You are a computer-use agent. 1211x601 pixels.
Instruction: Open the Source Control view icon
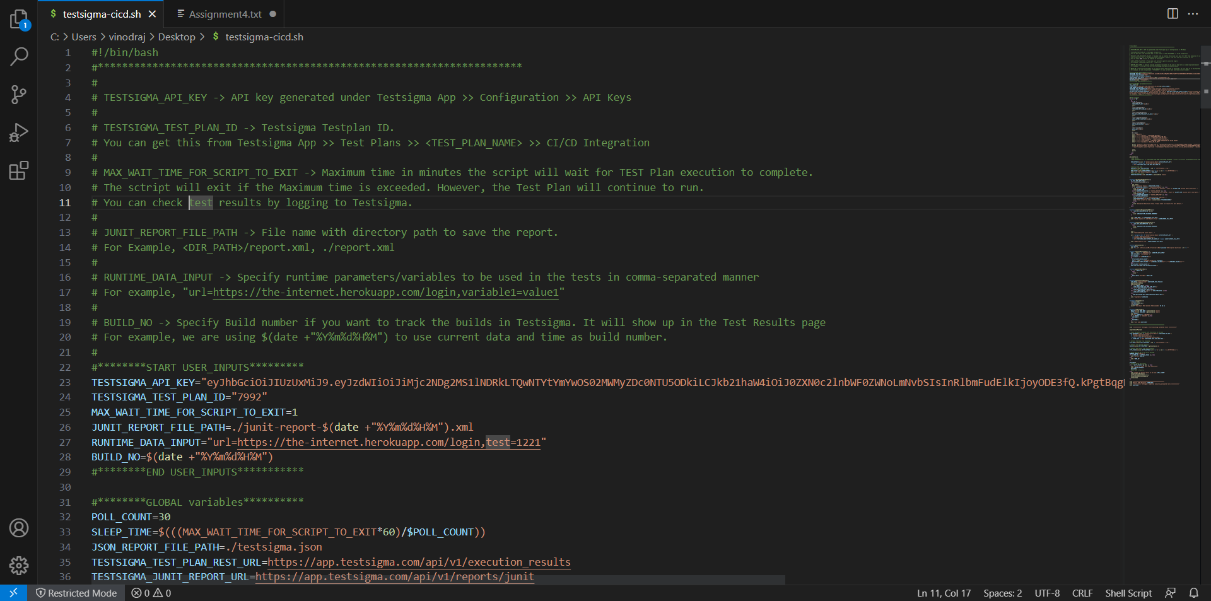click(19, 95)
